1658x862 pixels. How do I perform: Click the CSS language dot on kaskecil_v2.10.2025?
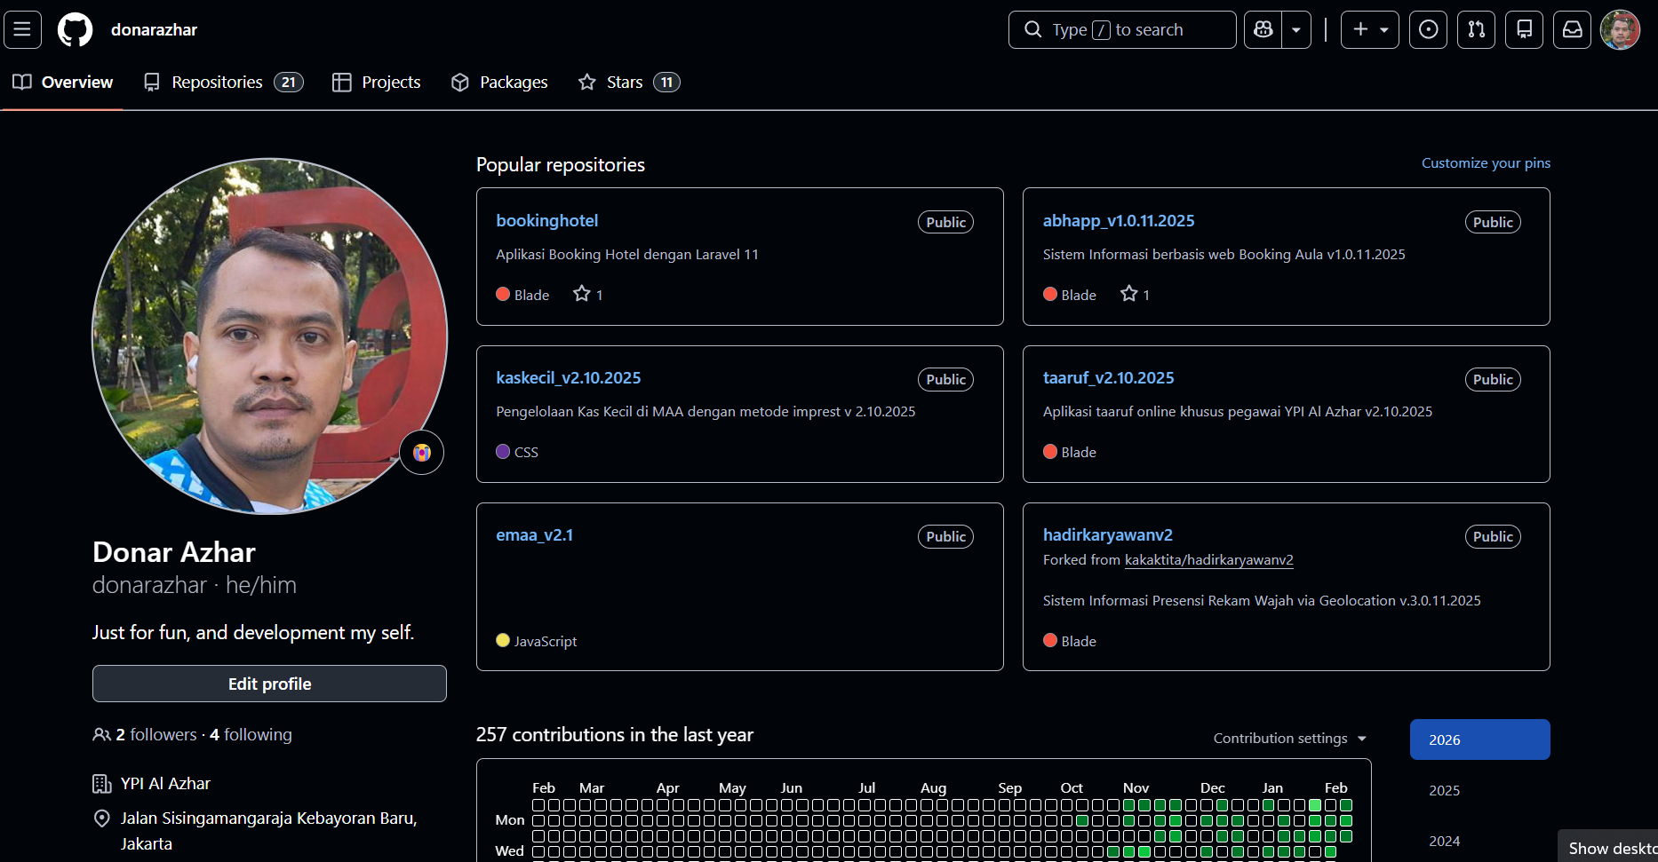[503, 451]
